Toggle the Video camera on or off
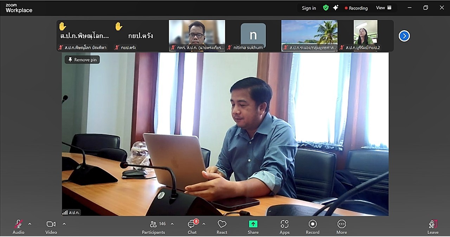The image size is (450, 237). 51,224
